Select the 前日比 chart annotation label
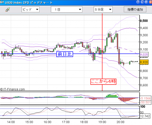The image size is (152, 125). 65,54
